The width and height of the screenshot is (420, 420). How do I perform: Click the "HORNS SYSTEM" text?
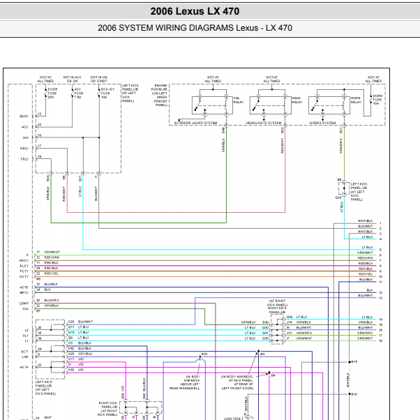click(322, 123)
